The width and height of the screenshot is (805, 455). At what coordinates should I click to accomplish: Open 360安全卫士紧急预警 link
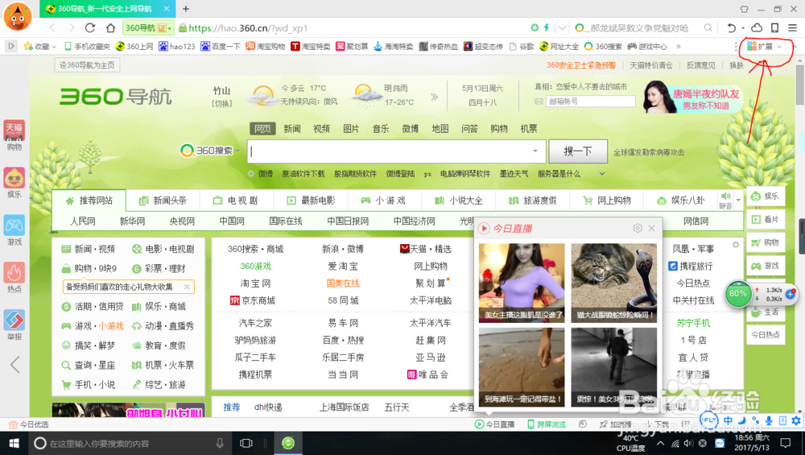(580, 65)
